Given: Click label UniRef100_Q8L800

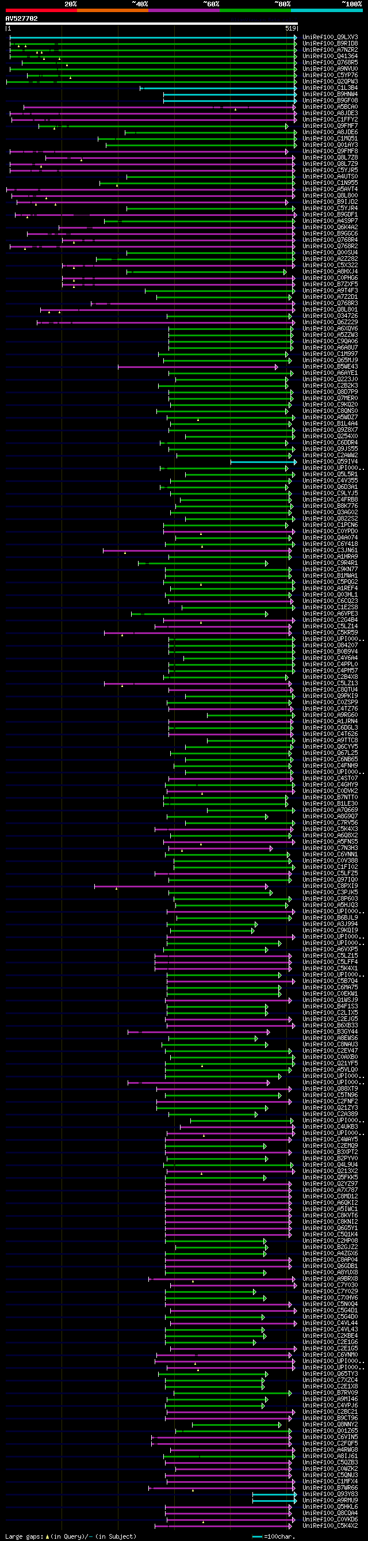Looking at the screenshot, I should coord(331,196).
